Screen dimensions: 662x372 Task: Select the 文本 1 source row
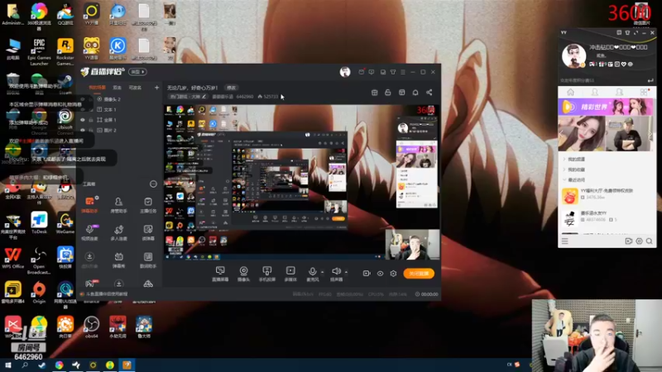coord(120,110)
